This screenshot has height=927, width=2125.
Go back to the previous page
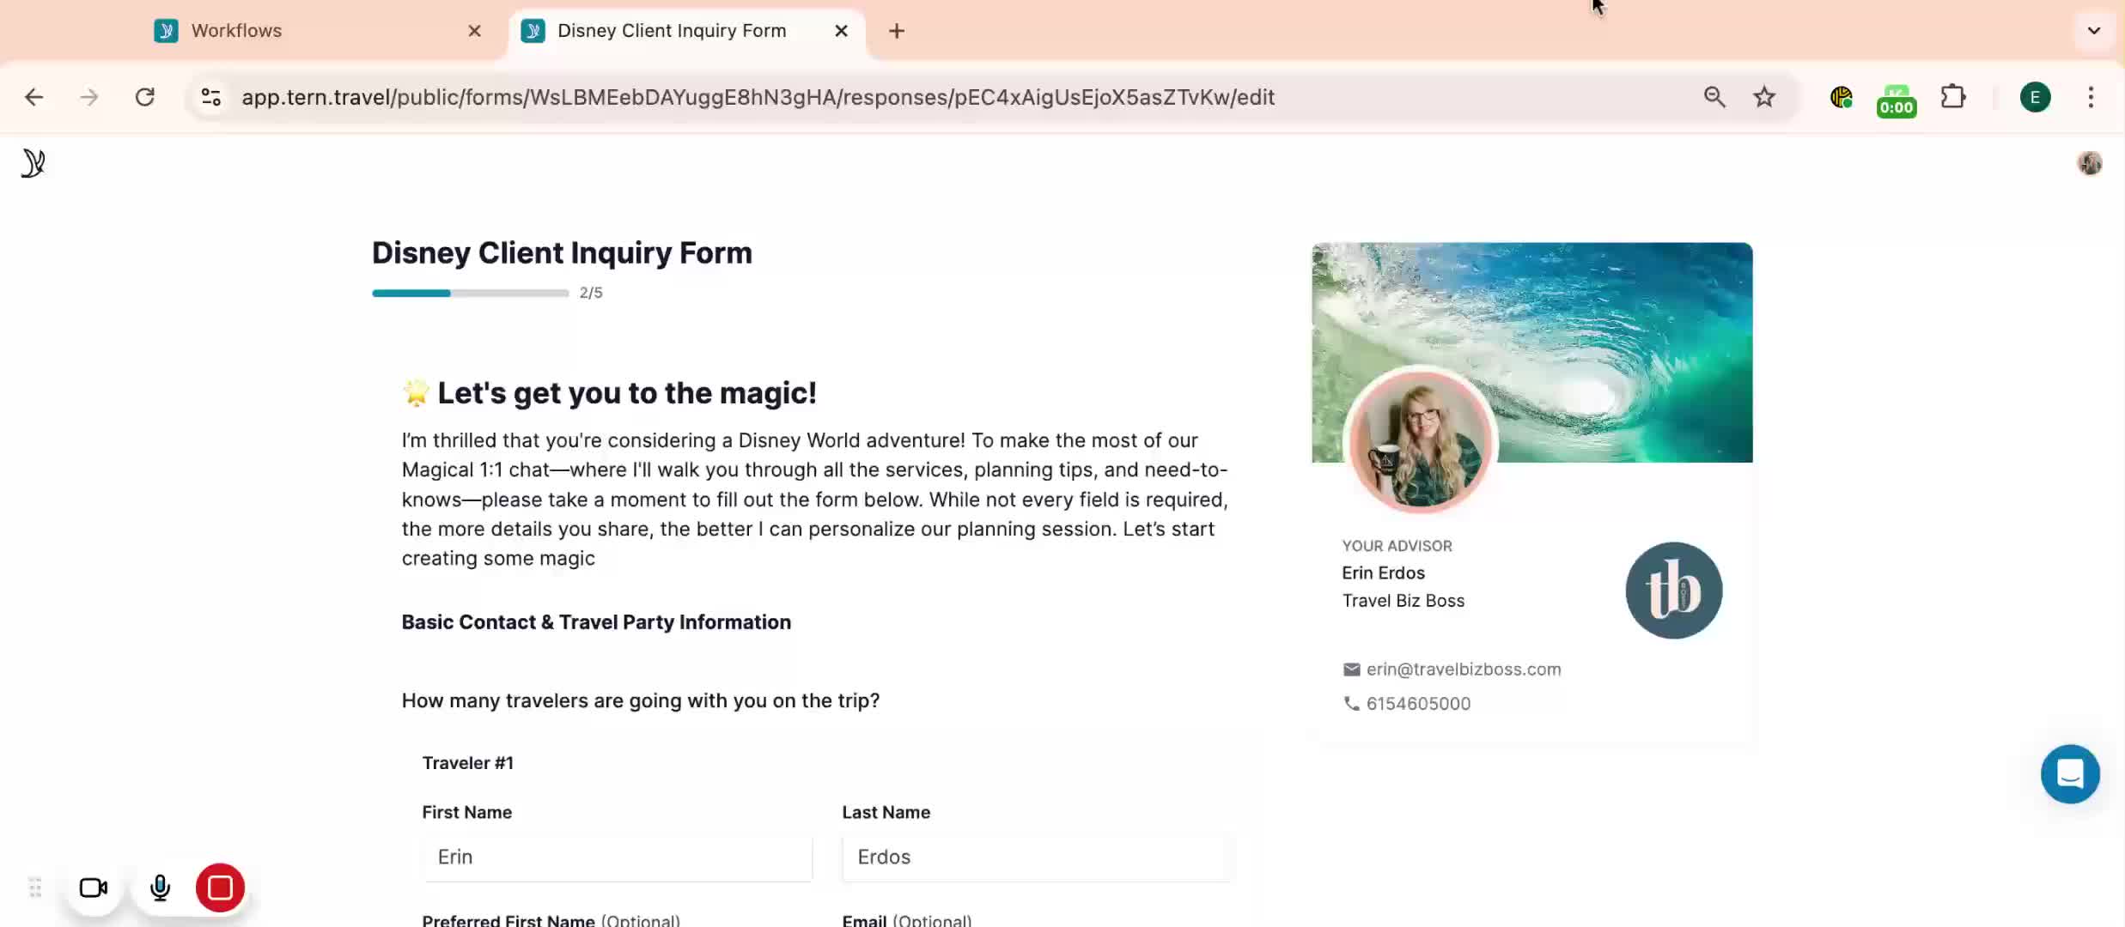33,97
